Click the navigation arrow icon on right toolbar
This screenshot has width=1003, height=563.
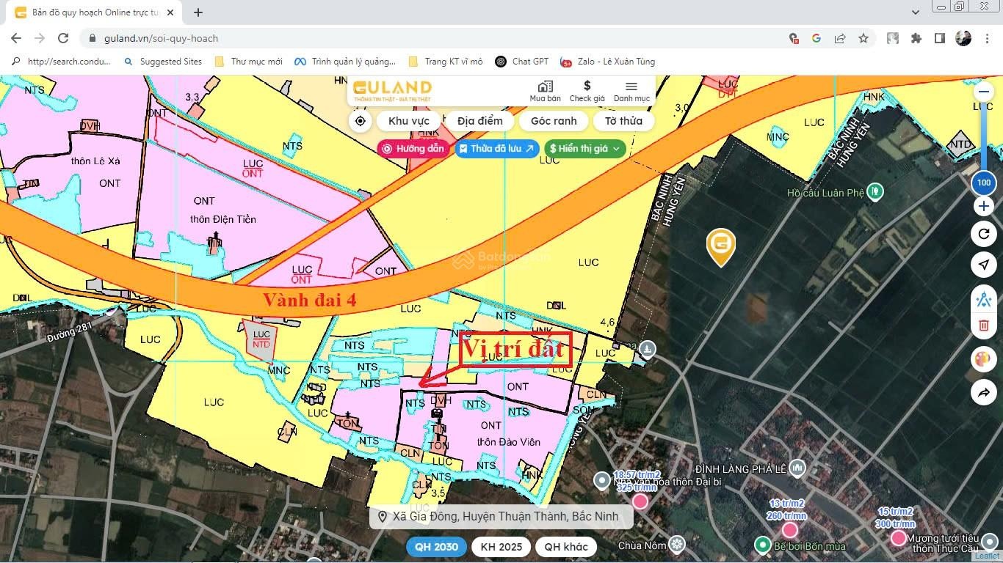[983, 265]
